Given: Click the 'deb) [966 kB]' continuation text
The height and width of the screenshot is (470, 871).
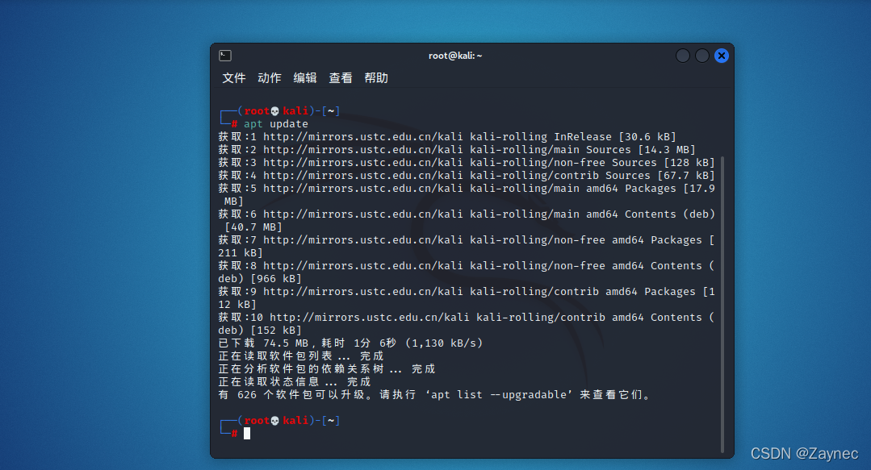Looking at the screenshot, I should coord(260,279).
